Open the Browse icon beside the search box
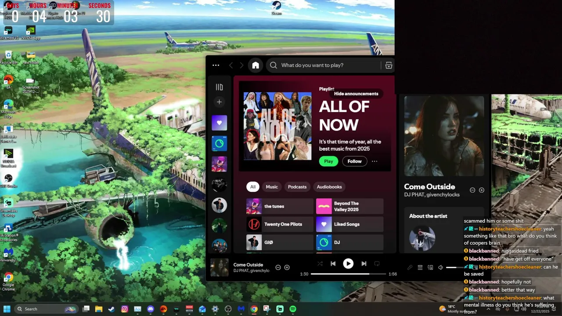 (389, 65)
